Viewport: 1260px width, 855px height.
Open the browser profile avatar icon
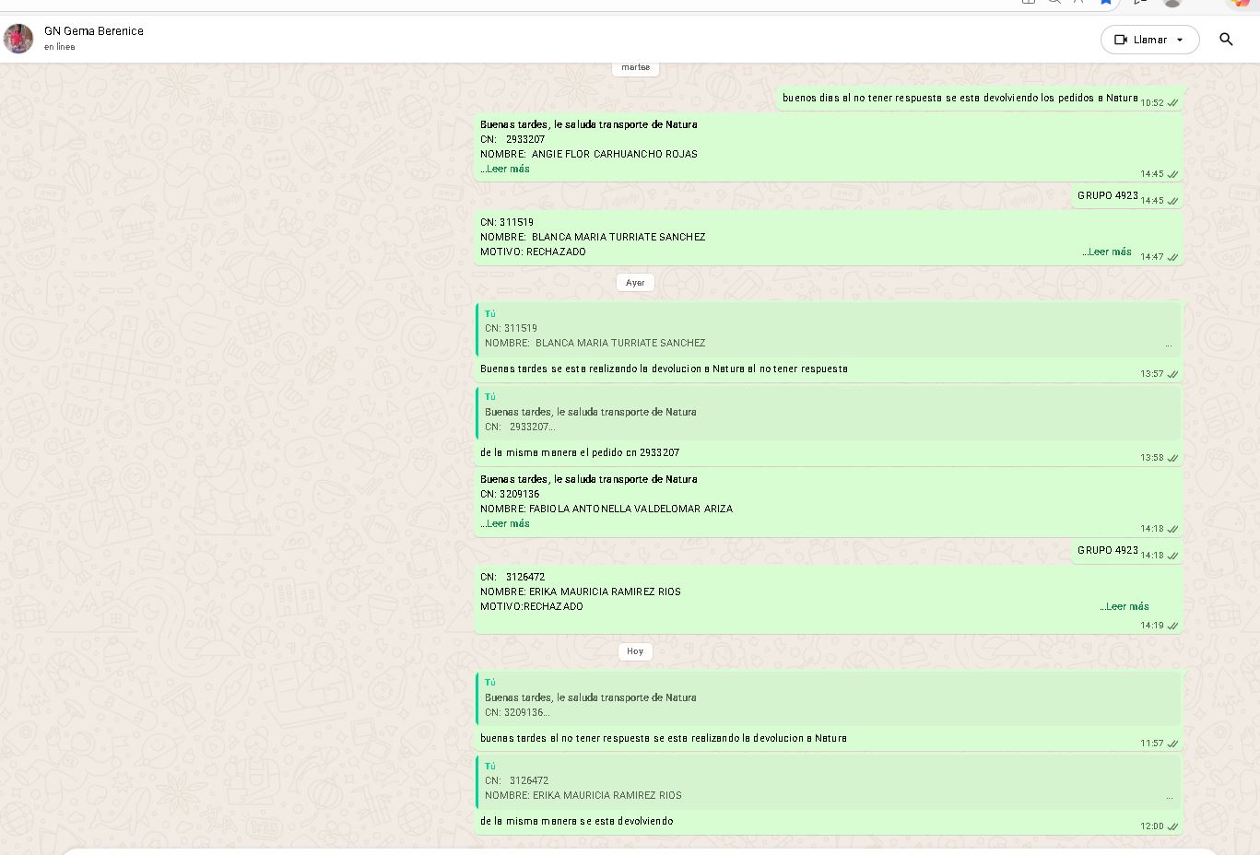coord(1172,3)
